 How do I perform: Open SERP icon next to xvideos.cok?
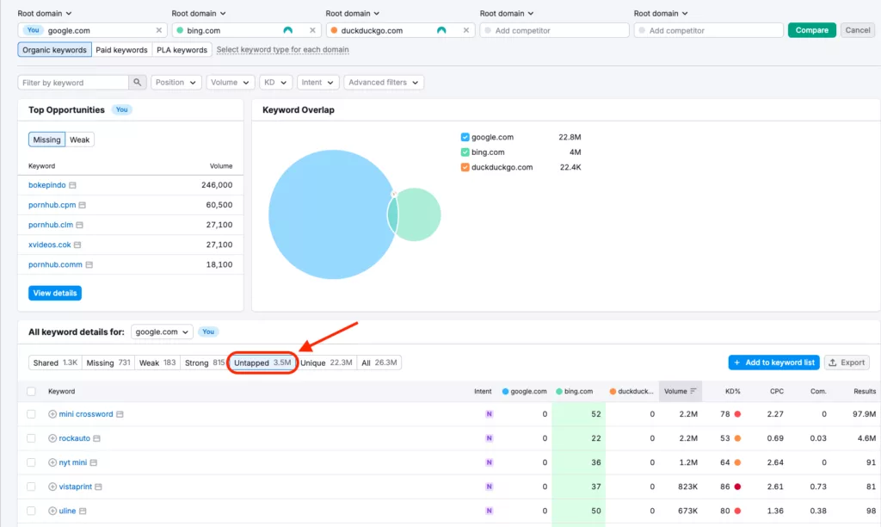(x=77, y=245)
